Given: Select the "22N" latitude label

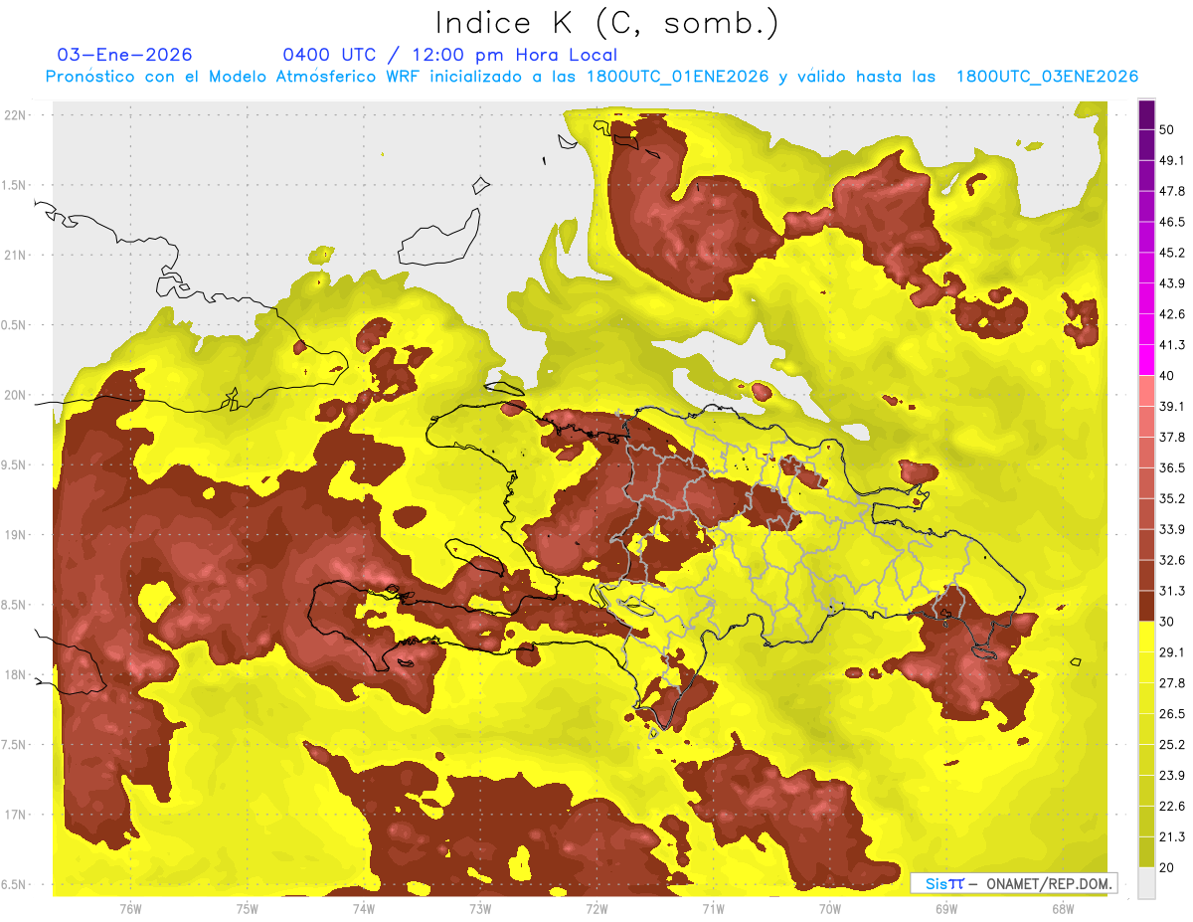Looking at the screenshot, I should tap(15, 114).
